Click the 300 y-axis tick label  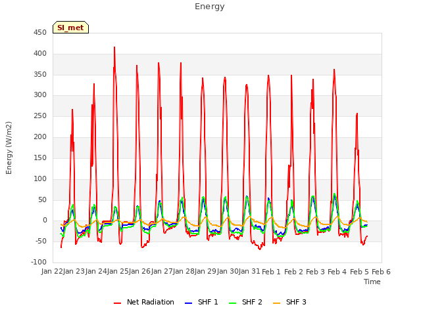pyautogui.click(x=40, y=94)
